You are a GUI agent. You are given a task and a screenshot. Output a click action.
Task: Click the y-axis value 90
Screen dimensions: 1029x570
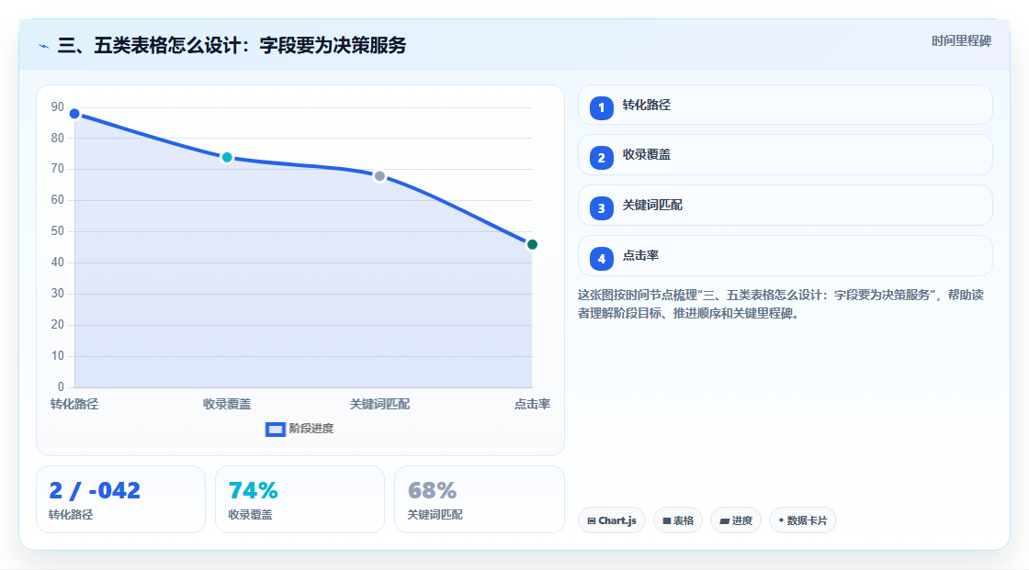[58, 107]
